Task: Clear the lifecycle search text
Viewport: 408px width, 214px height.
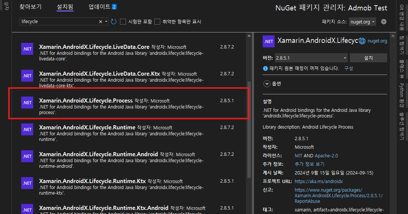Action: pyautogui.click(x=101, y=22)
